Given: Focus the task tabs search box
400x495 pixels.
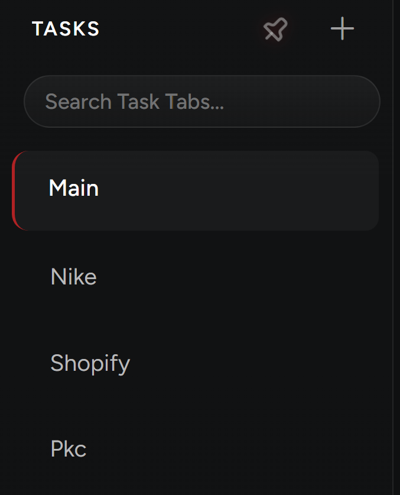Looking at the screenshot, I should tap(201, 101).
